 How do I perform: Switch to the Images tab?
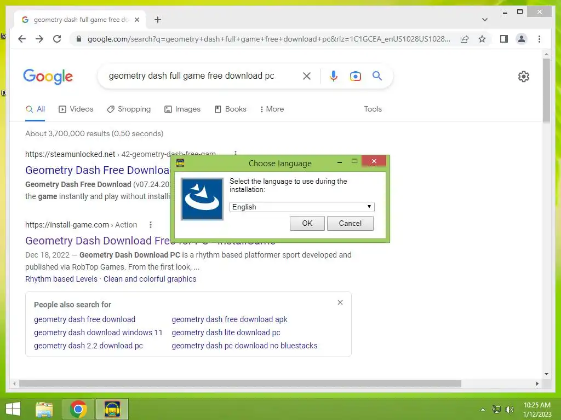pyautogui.click(x=182, y=109)
